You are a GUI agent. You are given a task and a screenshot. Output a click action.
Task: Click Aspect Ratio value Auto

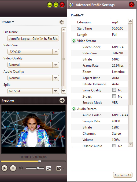tap(116, 78)
